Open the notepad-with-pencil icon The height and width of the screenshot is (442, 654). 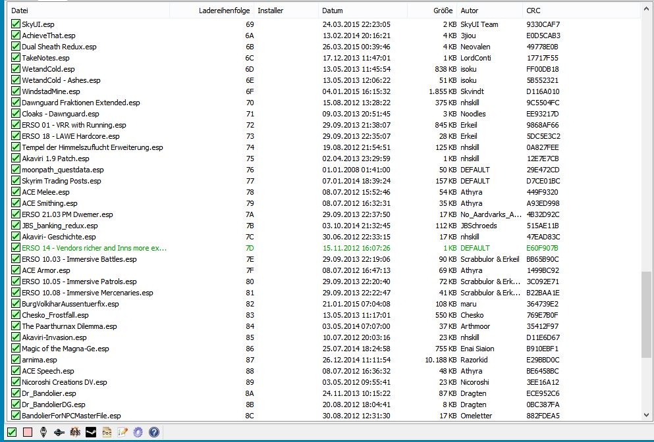coord(122,432)
